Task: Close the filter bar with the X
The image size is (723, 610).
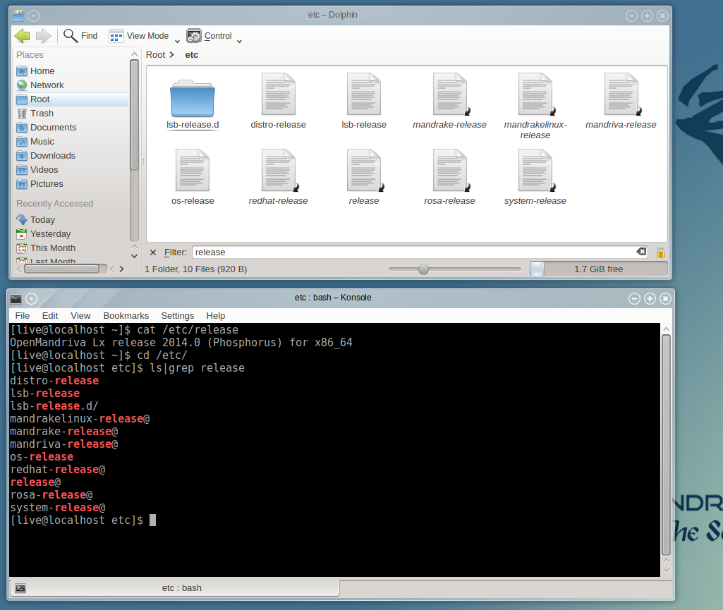Action: pos(153,252)
